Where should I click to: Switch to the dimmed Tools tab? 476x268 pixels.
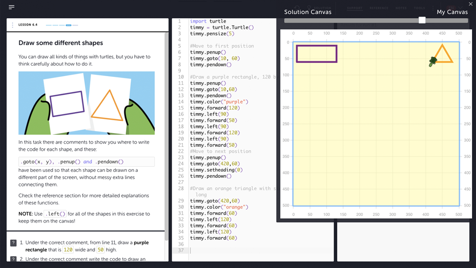(x=419, y=8)
